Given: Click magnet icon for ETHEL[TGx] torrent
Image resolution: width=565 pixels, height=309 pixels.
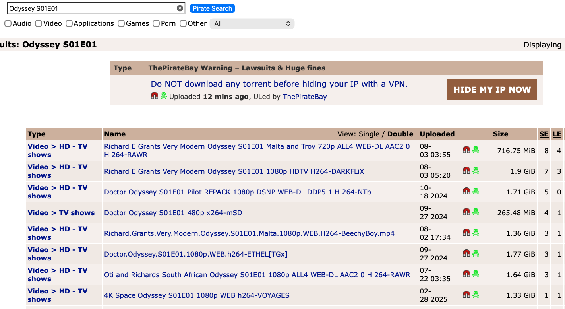Looking at the screenshot, I should 466,253.
